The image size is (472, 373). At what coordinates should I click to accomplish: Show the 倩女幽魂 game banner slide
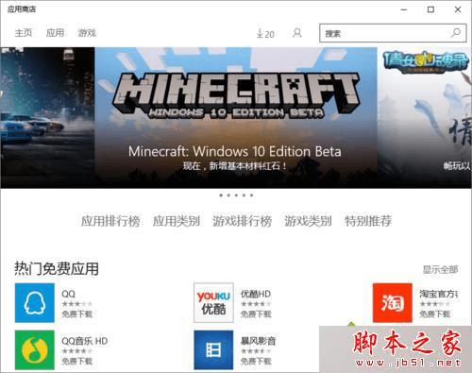424,118
